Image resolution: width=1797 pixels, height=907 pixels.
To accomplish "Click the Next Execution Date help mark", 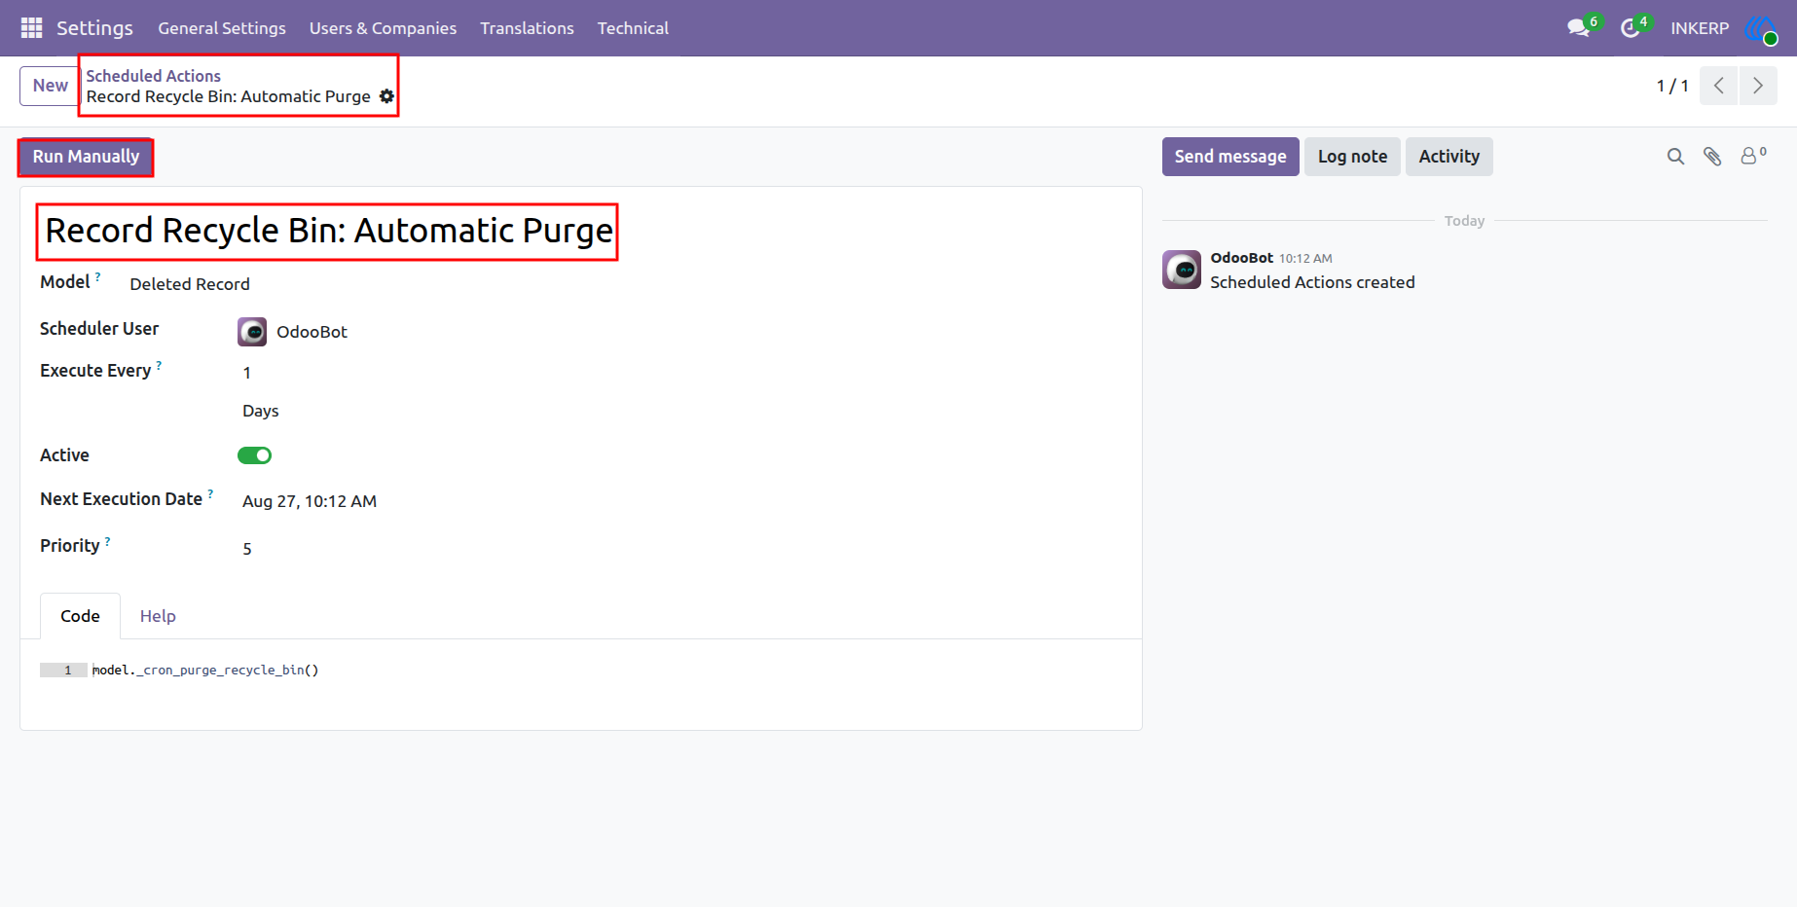I will (x=210, y=494).
